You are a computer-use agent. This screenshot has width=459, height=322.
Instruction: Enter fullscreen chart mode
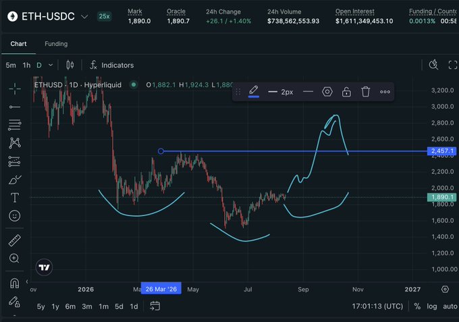click(452, 65)
